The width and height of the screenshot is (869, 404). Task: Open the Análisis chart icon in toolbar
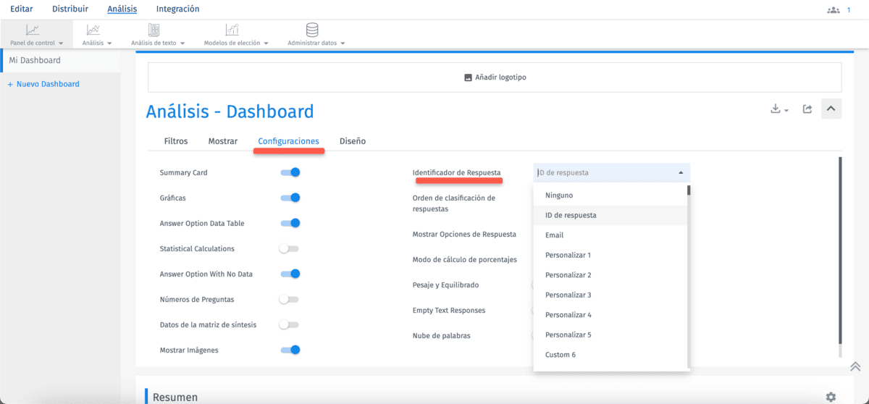click(x=93, y=30)
